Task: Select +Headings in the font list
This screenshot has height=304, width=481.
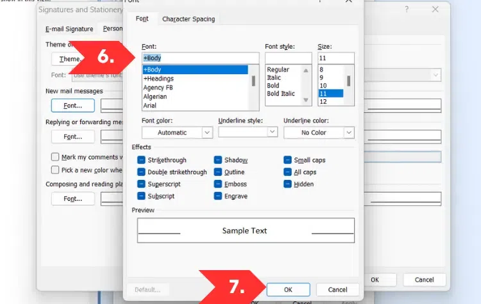Action: pyautogui.click(x=196, y=79)
